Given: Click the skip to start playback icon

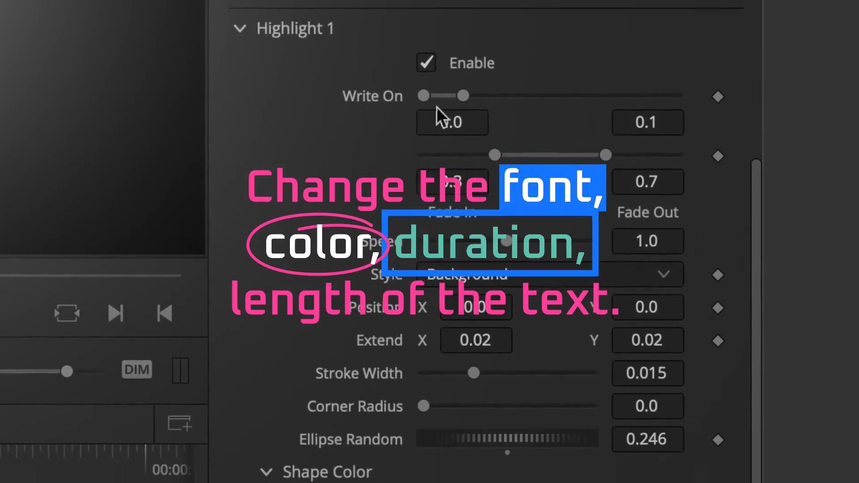Looking at the screenshot, I should pyautogui.click(x=164, y=313).
